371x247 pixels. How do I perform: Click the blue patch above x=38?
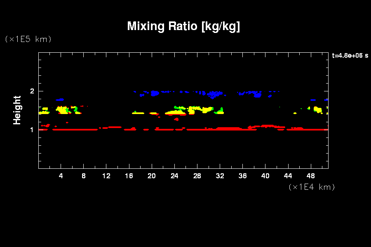tap(258, 95)
